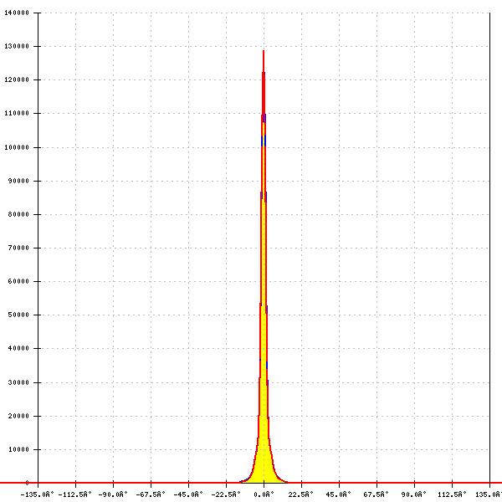Click the 0.0° x-axis label

pyautogui.click(x=264, y=494)
